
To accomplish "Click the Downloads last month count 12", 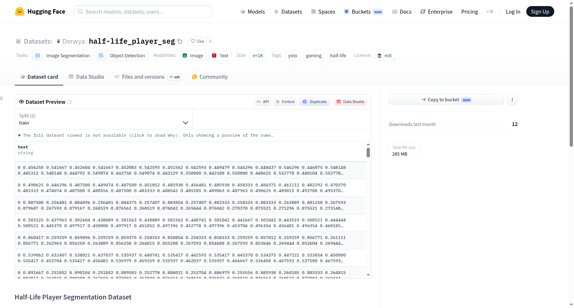I will pos(515,124).
